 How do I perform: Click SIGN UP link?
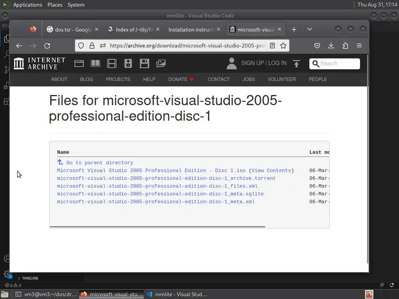(x=252, y=63)
